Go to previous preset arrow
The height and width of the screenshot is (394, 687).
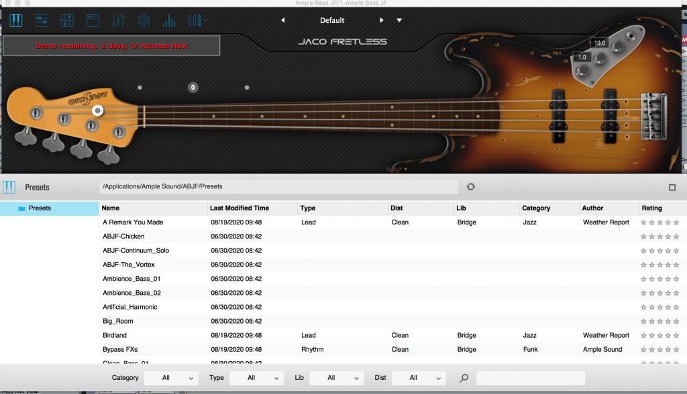pos(283,20)
